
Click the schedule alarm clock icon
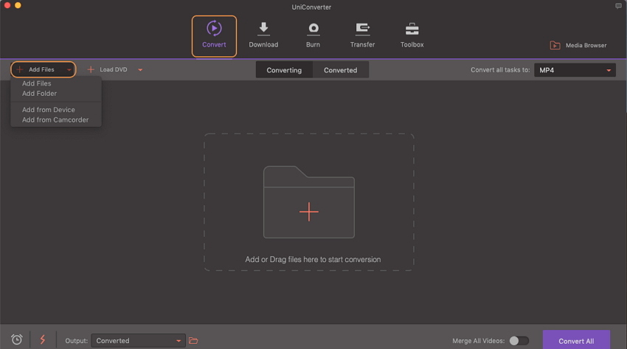[17, 340]
